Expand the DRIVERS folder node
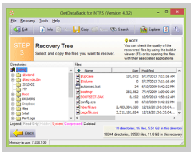This screenshot has width=194, height=154. (13, 99)
